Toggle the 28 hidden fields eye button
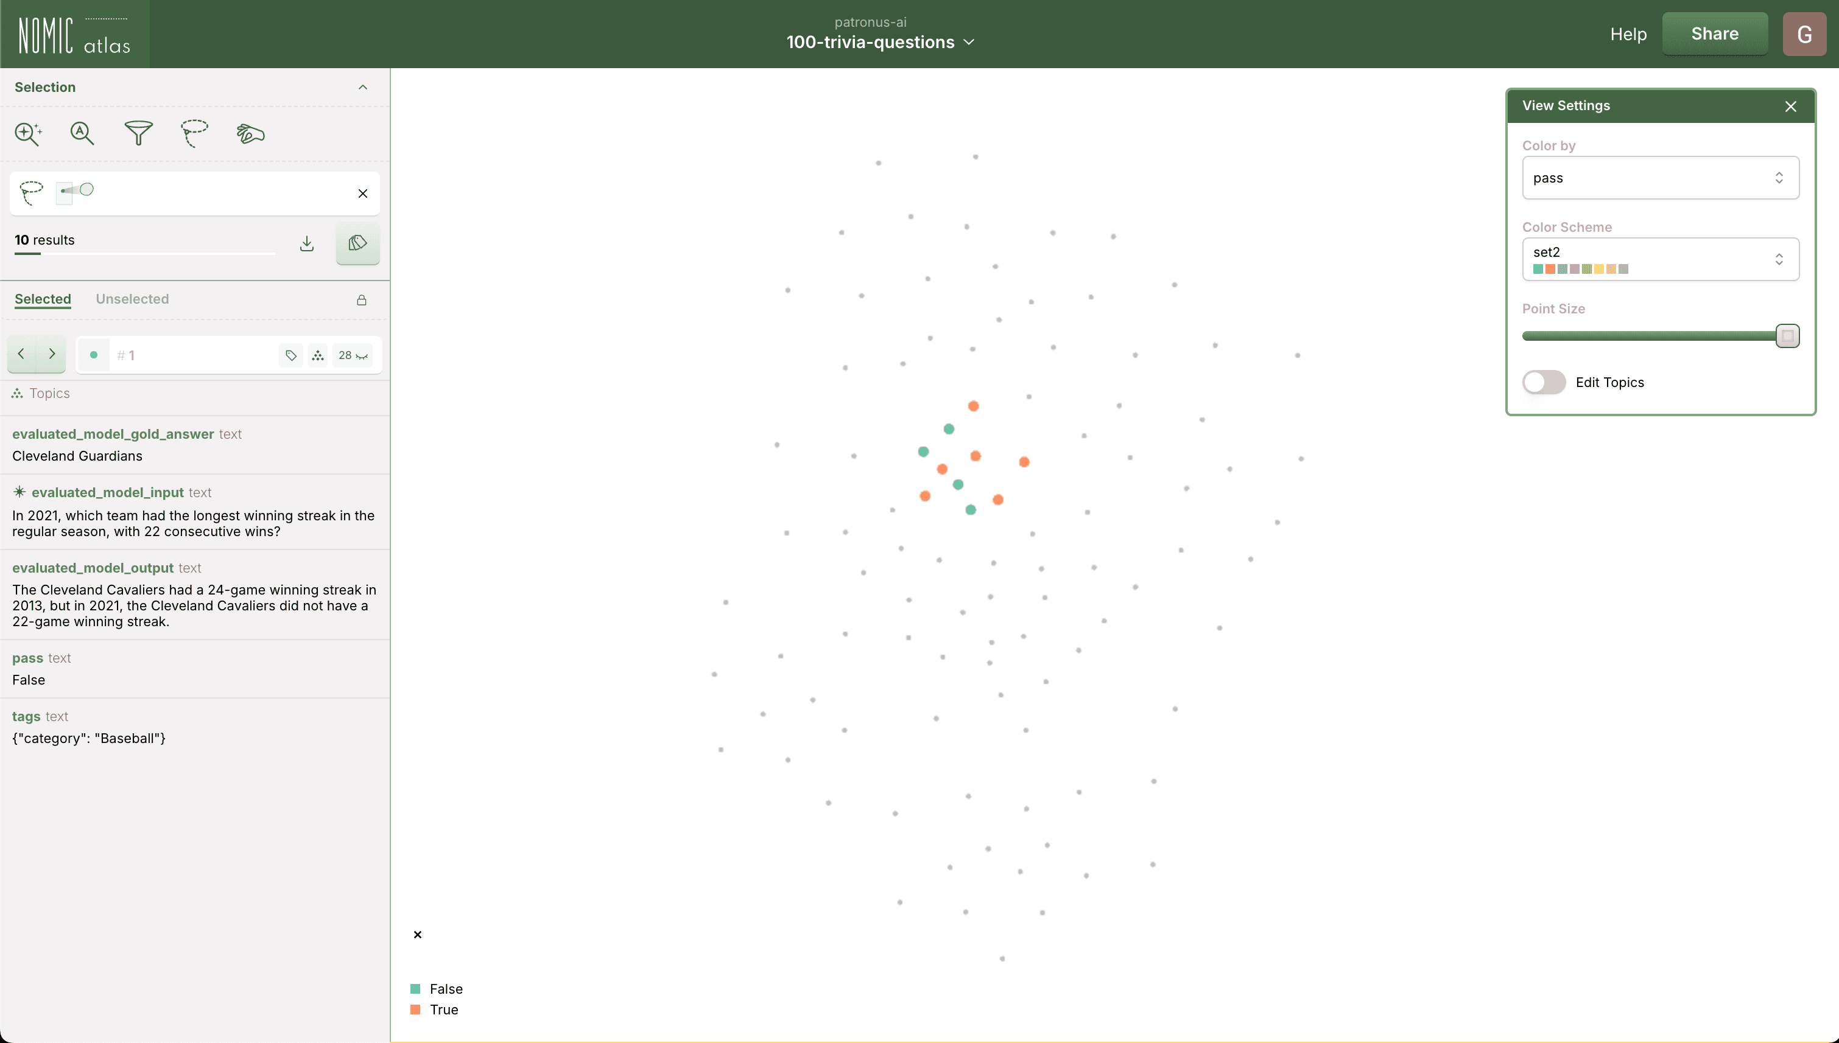This screenshot has height=1043, width=1839. click(353, 355)
